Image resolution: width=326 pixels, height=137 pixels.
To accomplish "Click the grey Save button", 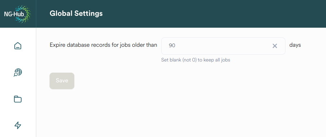I will click(x=62, y=81).
